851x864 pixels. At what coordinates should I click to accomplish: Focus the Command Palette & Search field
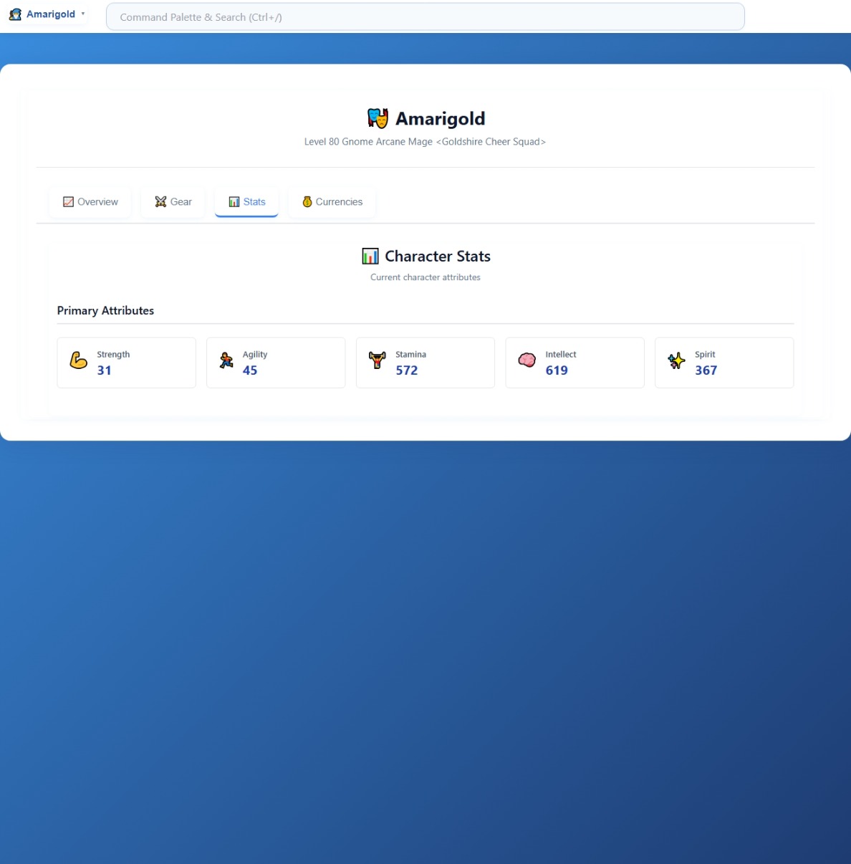[x=425, y=17]
